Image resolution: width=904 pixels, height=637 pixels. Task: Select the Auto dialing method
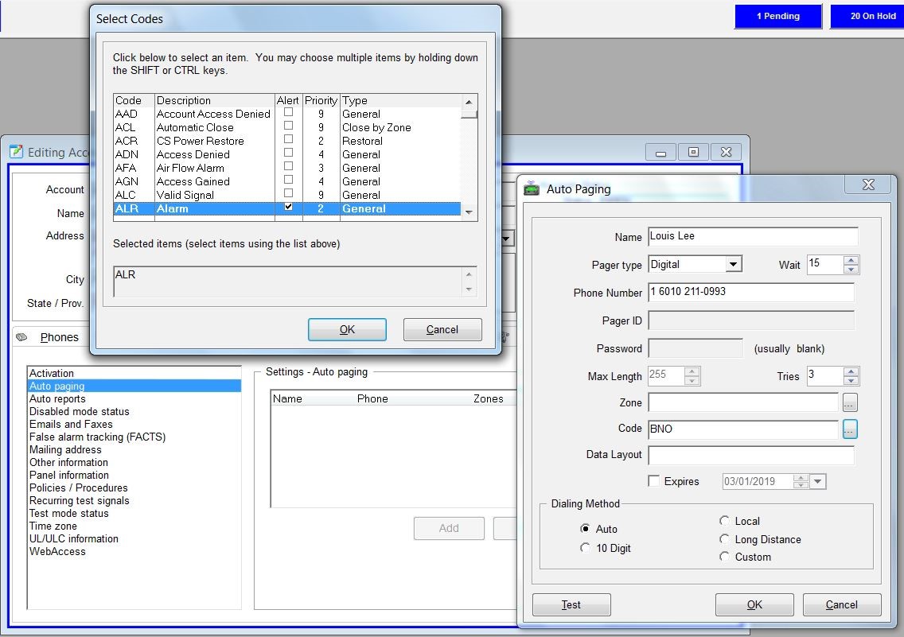(x=585, y=529)
